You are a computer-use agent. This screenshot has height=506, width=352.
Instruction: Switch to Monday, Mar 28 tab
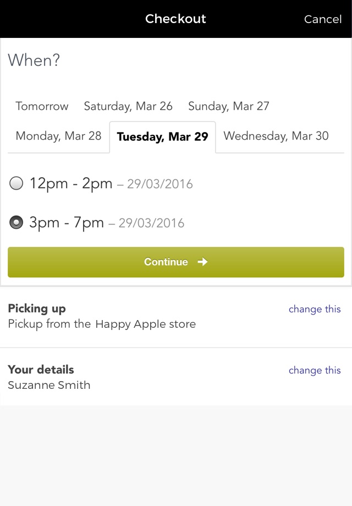point(58,136)
